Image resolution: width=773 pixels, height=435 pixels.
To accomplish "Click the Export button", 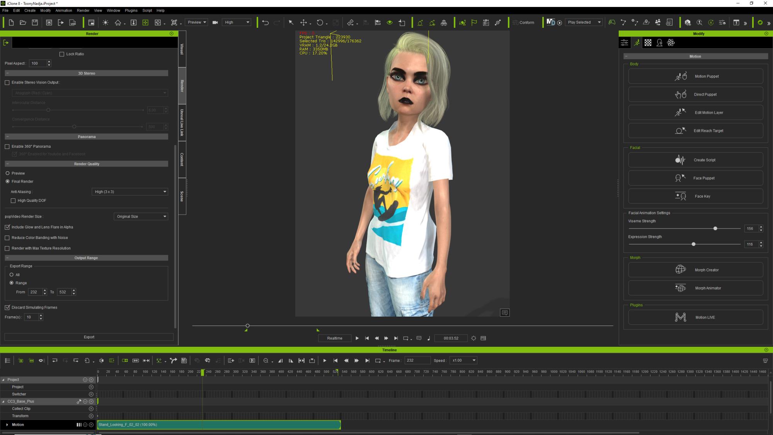I will click(89, 337).
